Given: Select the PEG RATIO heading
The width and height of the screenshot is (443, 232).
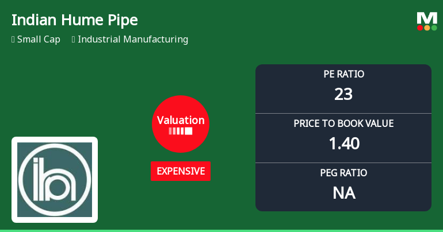Looking at the screenshot, I should click(x=343, y=173).
